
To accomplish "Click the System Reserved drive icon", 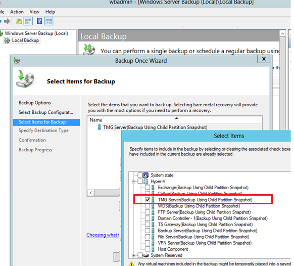I will (146, 255).
